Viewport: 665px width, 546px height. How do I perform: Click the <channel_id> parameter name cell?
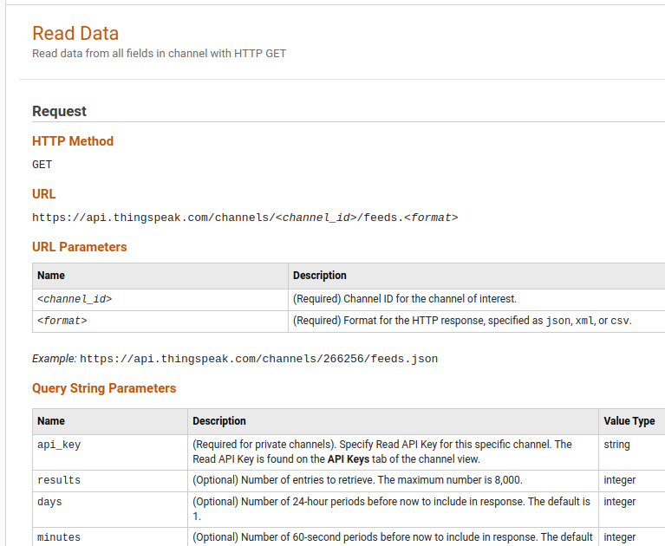click(x=75, y=299)
